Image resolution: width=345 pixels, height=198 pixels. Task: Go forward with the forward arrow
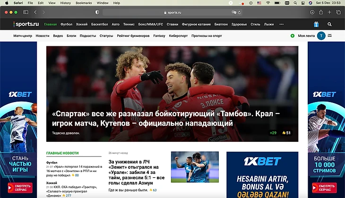tap(43, 12)
